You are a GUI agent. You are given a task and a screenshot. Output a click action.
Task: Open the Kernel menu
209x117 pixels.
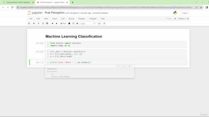coord(71,19)
